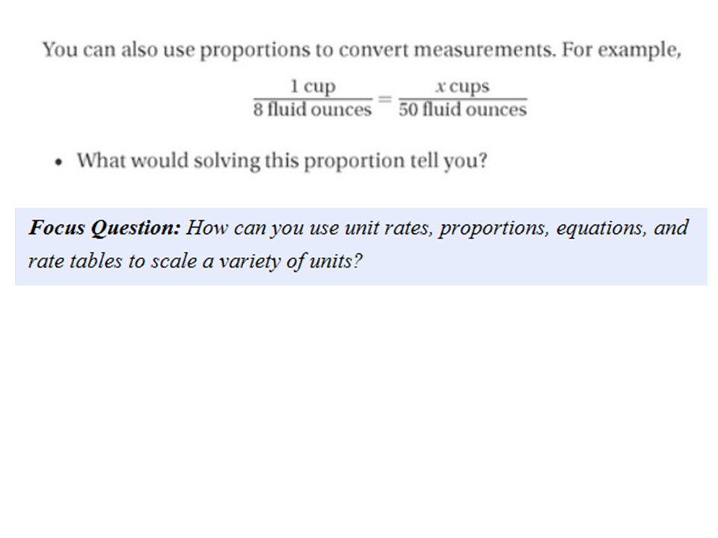This screenshot has width=718, height=538.
Task: Click the fraction bar under 'x cups'
Action: (462, 99)
